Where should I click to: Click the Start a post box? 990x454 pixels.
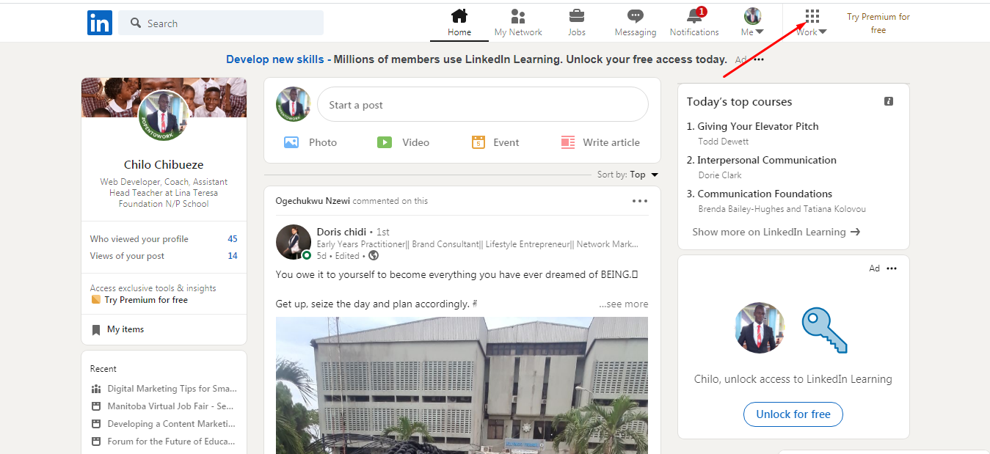point(483,105)
